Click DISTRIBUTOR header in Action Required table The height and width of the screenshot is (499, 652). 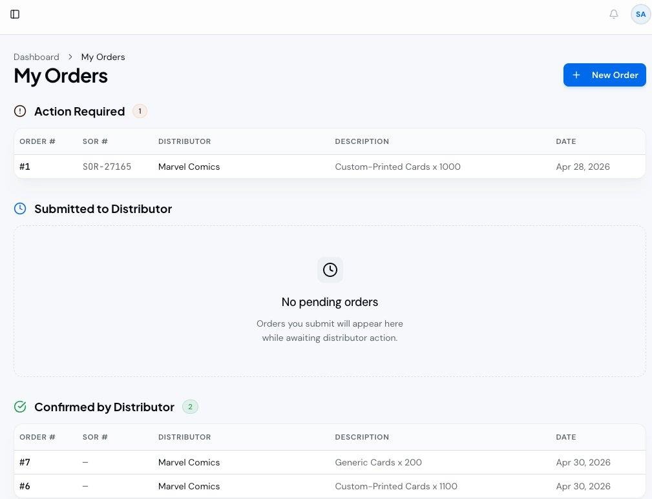pos(184,141)
